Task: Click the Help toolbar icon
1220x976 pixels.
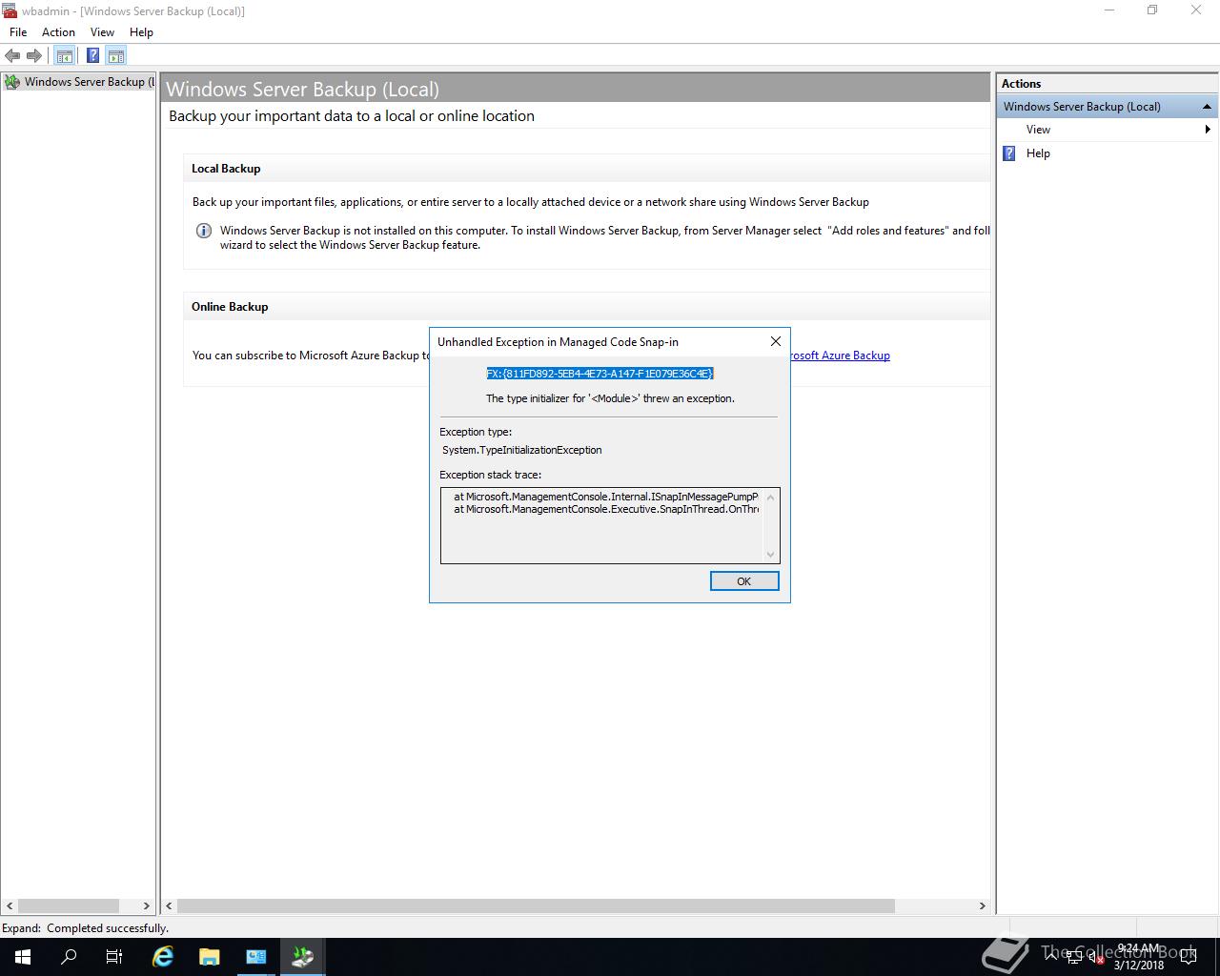Action: pyautogui.click(x=92, y=55)
